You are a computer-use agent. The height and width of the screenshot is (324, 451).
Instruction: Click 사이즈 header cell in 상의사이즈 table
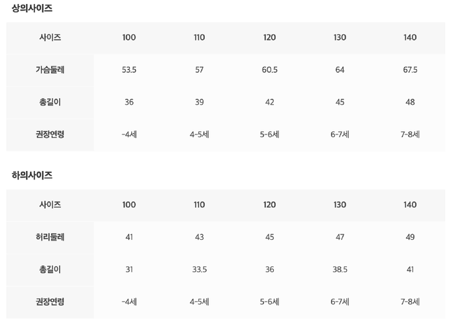pos(50,38)
